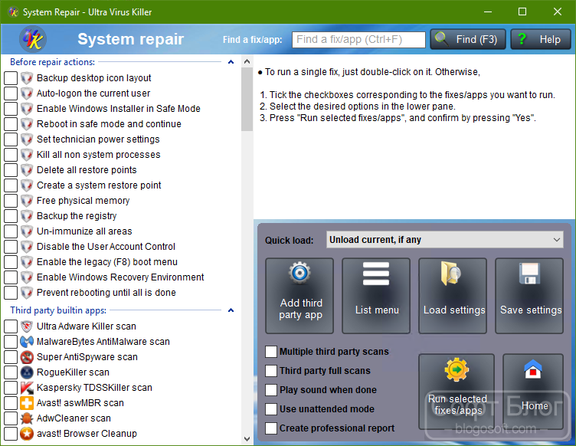This screenshot has height=446, width=576.
Task: Click the AdwCleaner bug icon
Action: coord(27,418)
